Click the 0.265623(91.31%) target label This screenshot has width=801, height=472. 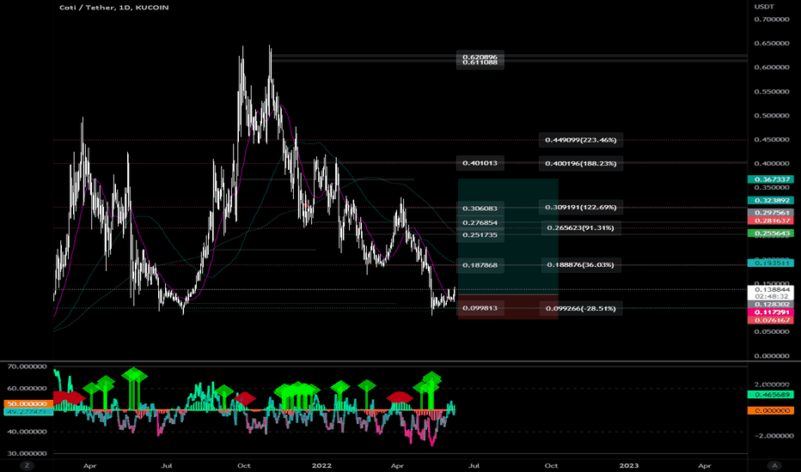(580, 227)
